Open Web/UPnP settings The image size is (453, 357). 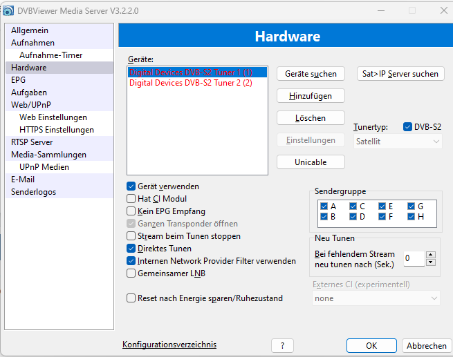[x=59, y=105]
